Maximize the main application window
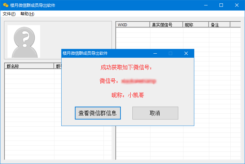The height and width of the screenshot is (164, 245). [221, 5]
